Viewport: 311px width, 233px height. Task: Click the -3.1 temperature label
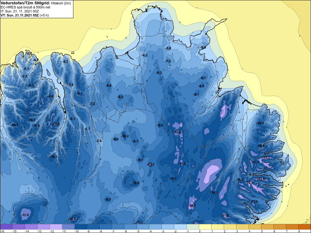click(87, 129)
